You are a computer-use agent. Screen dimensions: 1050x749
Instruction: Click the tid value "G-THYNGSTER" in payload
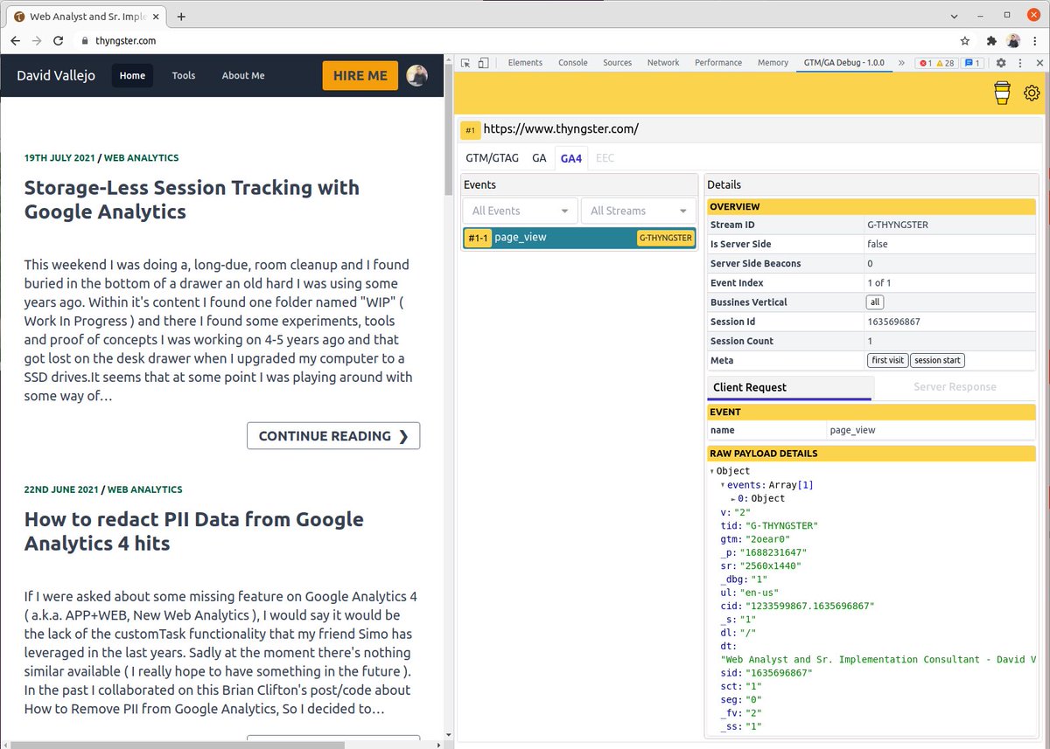coord(780,526)
